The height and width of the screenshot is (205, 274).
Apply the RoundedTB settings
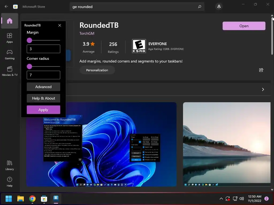[43, 110]
